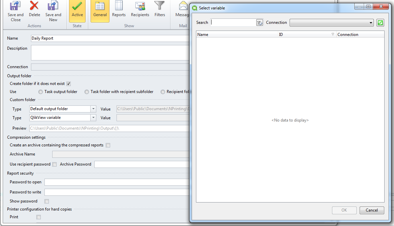Enable Use recipient password
Image resolution: width=394 pixels, height=226 pixels.
(54, 164)
